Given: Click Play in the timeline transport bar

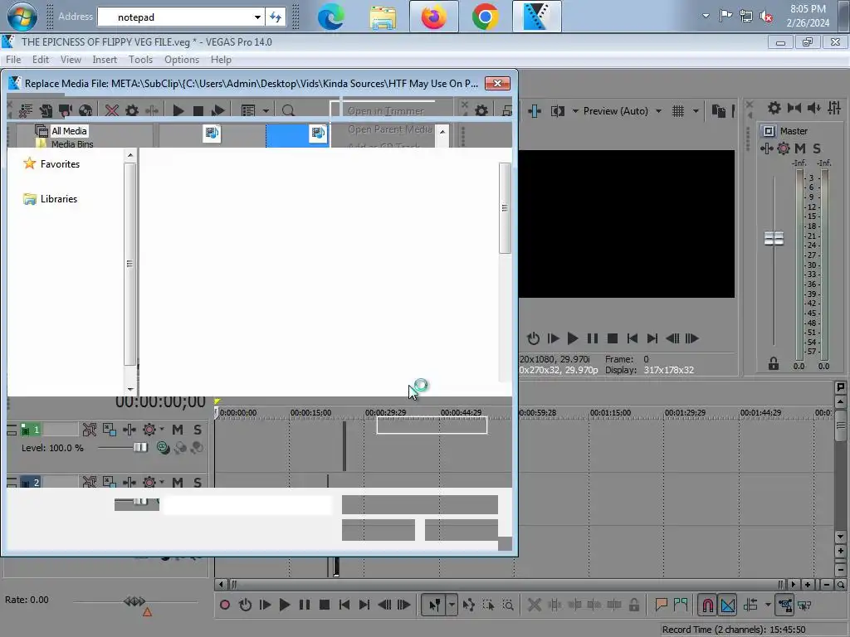Looking at the screenshot, I should coord(284,605).
